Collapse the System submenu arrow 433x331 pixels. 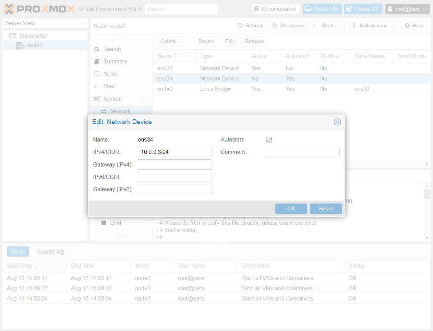pyautogui.click(x=144, y=99)
